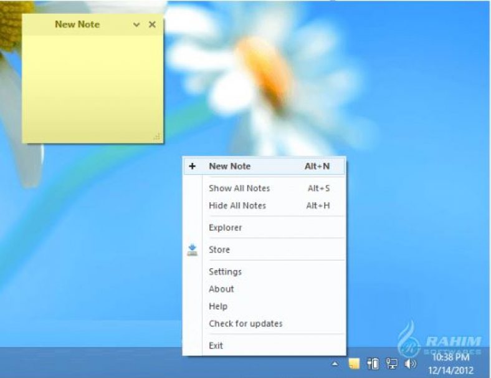Image resolution: width=491 pixels, height=378 pixels.
Task: Close the New Note sticky with X
Action: tap(152, 25)
